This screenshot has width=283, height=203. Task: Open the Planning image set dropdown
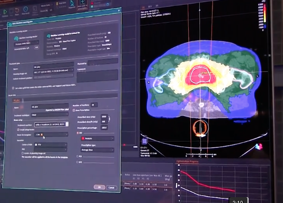(x=54, y=71)
